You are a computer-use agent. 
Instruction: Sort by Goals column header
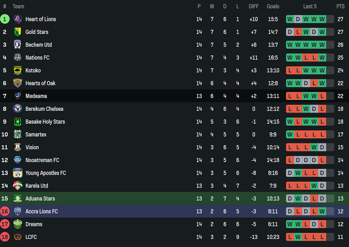click(x=273, y=6)
